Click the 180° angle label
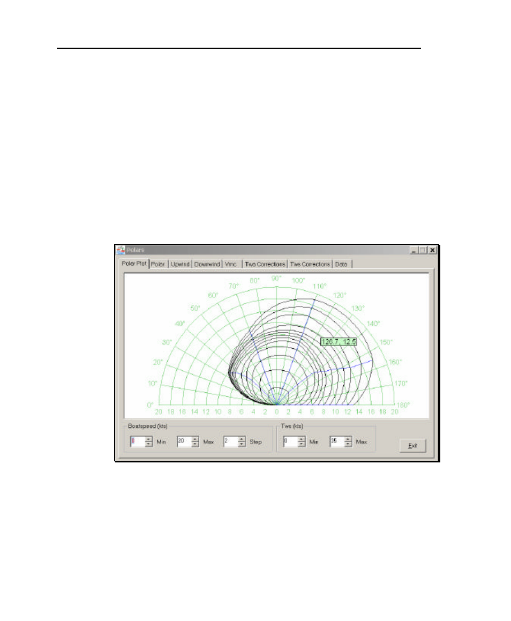The height and width of the screenshot is (621, 511). coord(403,405)
